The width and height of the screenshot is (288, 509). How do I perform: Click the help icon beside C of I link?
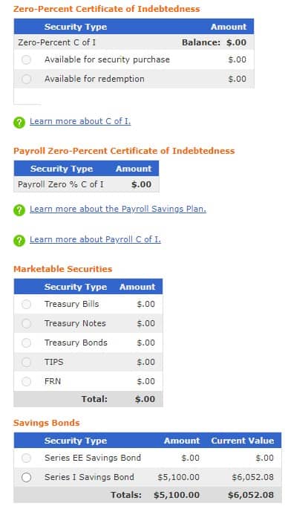[x=19, y=123]
